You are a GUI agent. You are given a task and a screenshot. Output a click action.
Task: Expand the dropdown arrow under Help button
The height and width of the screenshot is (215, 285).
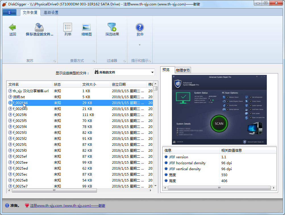(x=140, y=45)
